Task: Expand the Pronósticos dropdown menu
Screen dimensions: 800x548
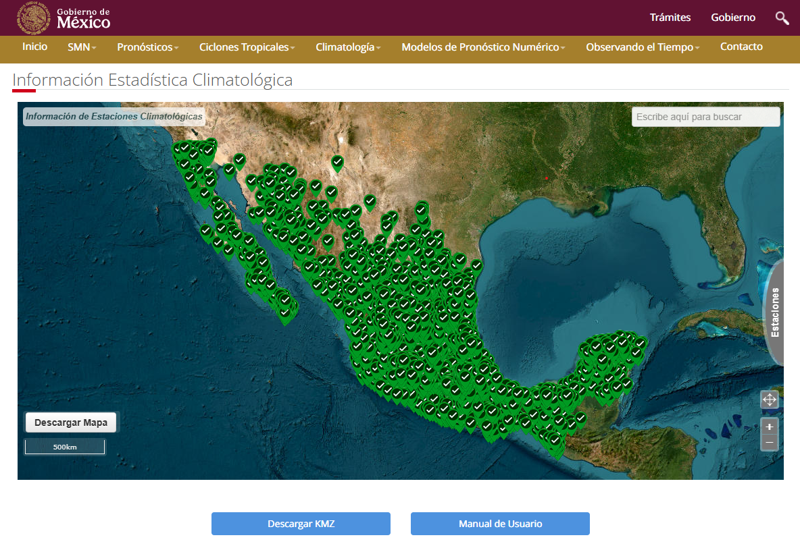Action: pyautogui.click(x=147, y=47)
